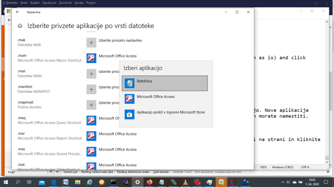Click plus button for .mak default app
This screenshot has width=334, height=187.
(x=91, y=42)
